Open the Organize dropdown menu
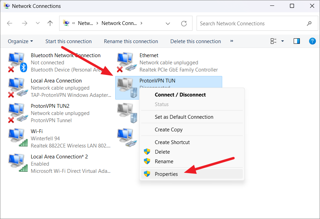Viewport: 320px width, 219px height. coord(20,41)
